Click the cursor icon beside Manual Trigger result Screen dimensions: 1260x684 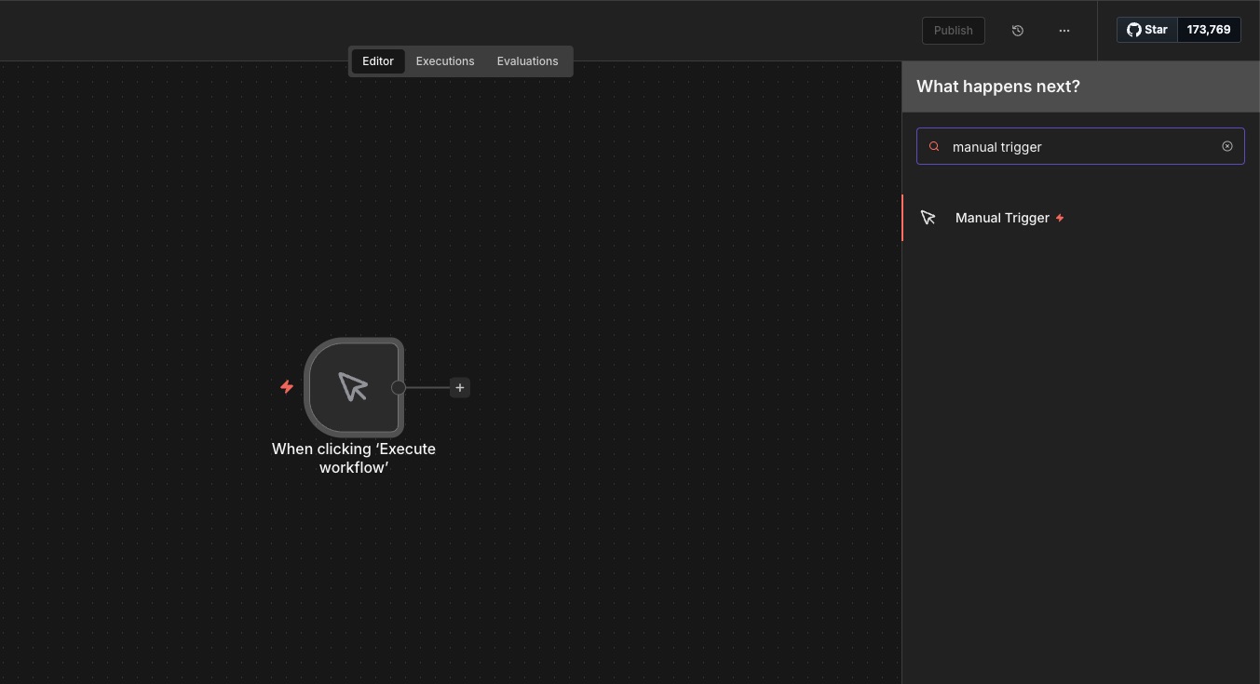click(928, 218)
